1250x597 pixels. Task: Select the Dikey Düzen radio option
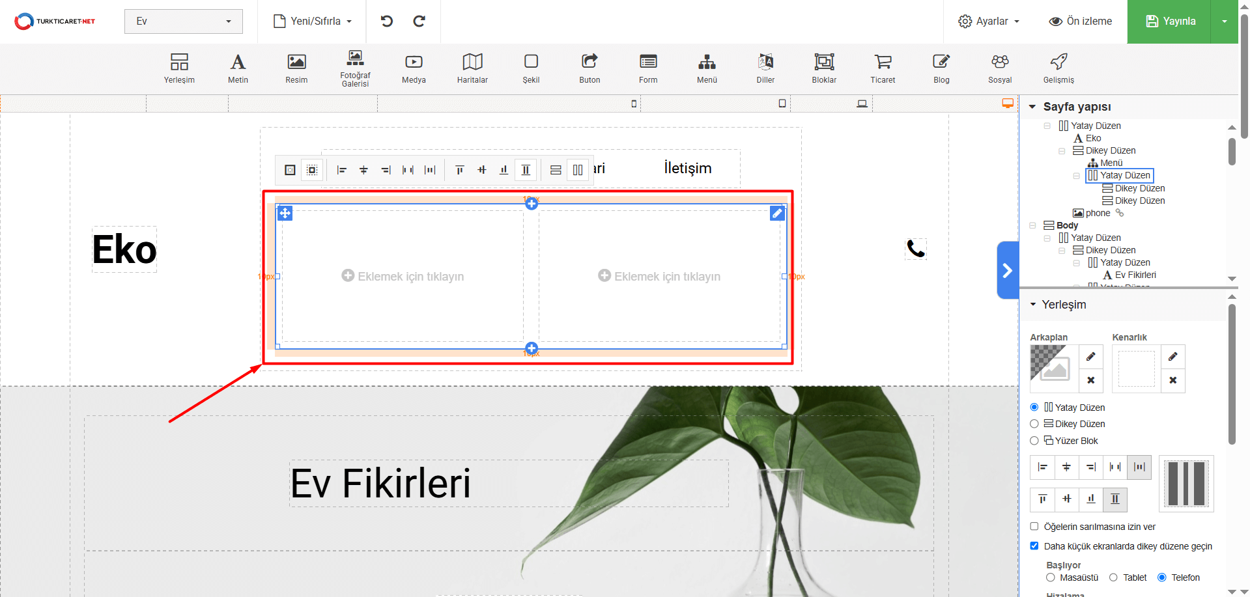(1034, 424)
